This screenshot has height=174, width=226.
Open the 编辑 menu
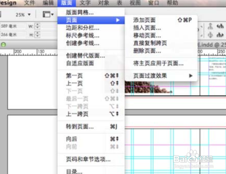point(48,3)
